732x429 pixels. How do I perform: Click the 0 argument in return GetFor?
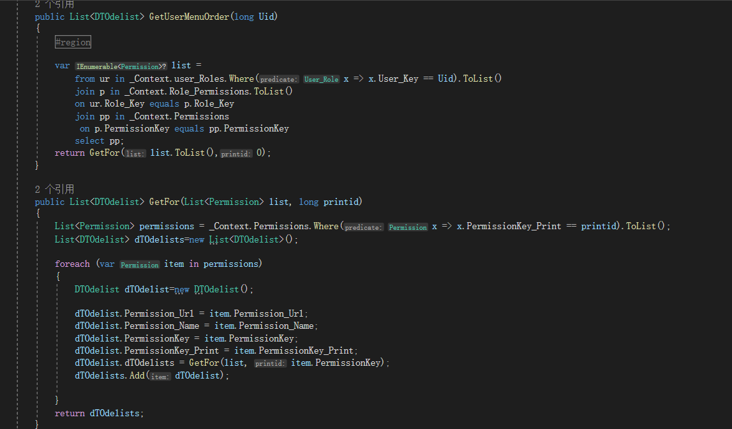click(260, 153)
